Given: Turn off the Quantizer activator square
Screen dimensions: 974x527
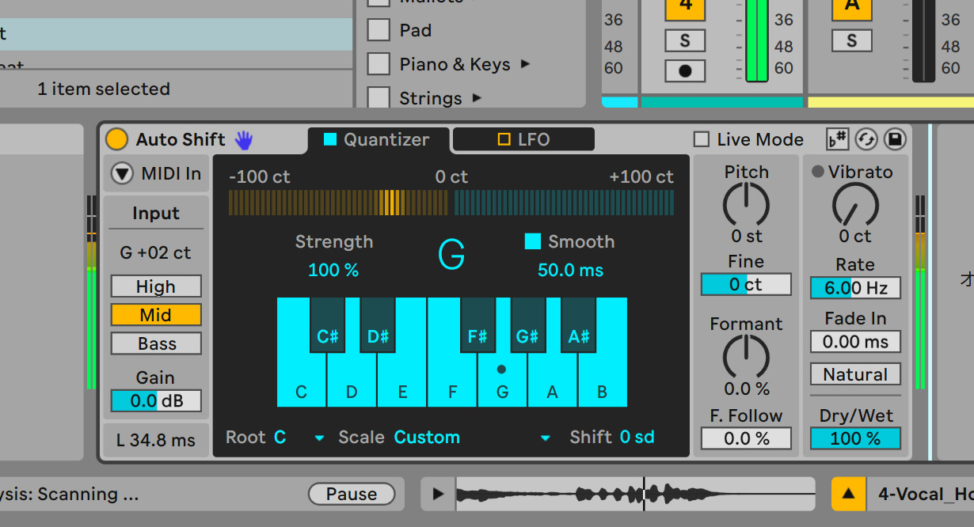Looking at the screenshot, I should tap(330, 139).
